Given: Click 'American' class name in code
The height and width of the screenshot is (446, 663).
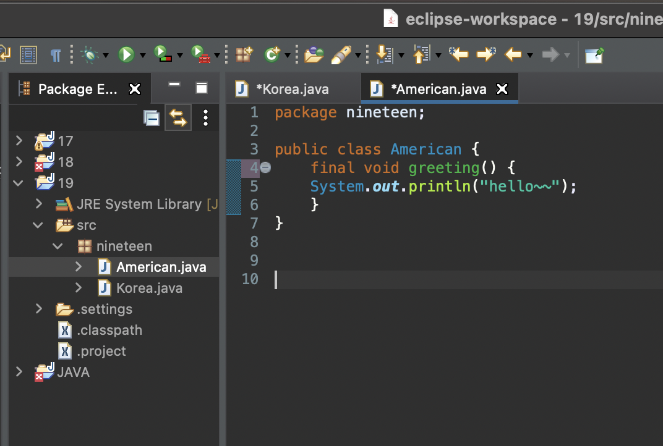Looking at the screenshot, I should [426, 149].
